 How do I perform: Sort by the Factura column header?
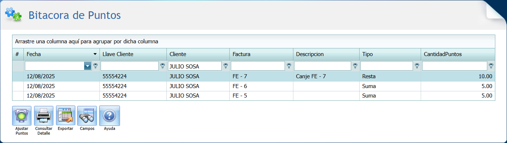click(262, 54)
